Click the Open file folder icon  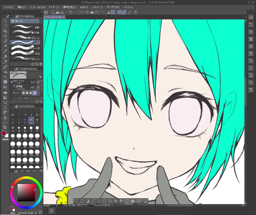57,12
